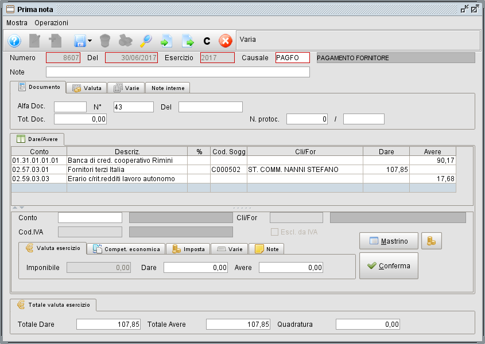Click the red X cancel icon
The height and width of the screenshot is (344, 485).
pyautogui.click(x=226, y=41)
